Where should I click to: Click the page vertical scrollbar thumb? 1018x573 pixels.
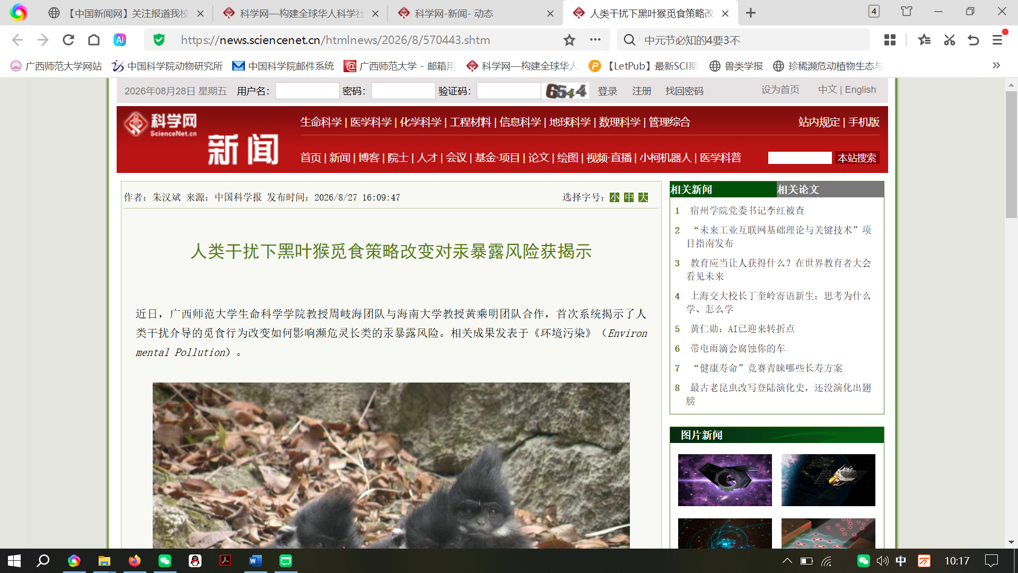click(1011, 154)
